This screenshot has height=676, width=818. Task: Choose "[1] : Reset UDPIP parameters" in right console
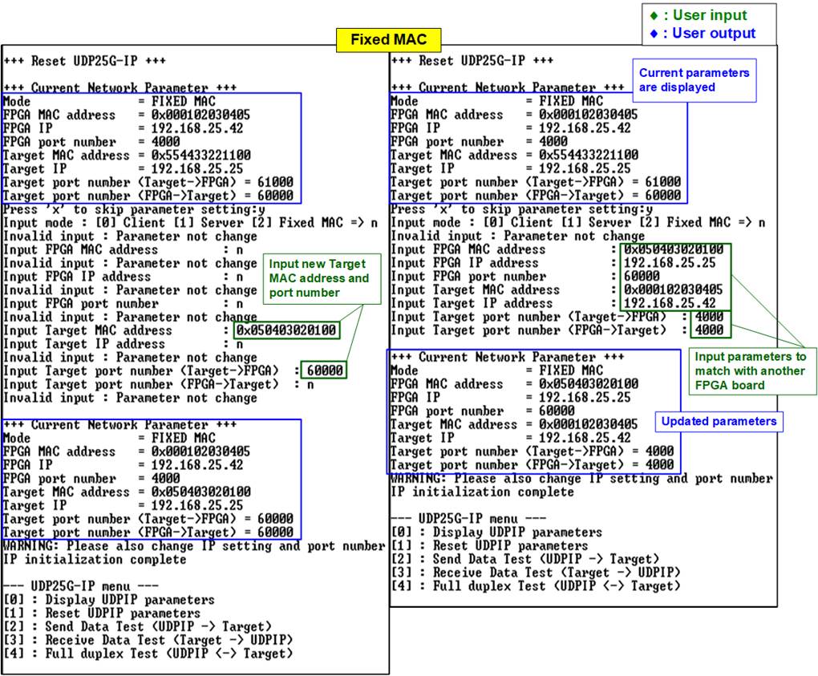[x=489, y=546]
